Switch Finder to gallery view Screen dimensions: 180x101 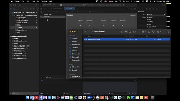point(134,32)
